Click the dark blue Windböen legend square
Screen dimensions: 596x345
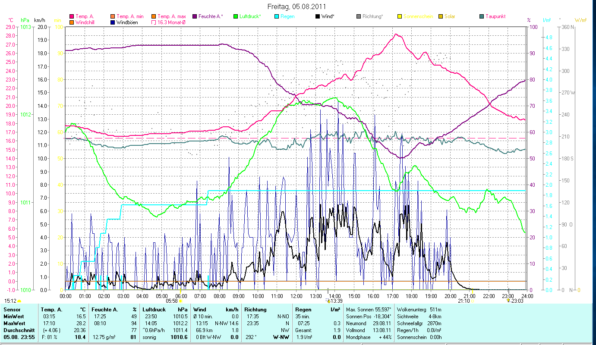pyautogui.click(x=113, y=22)
